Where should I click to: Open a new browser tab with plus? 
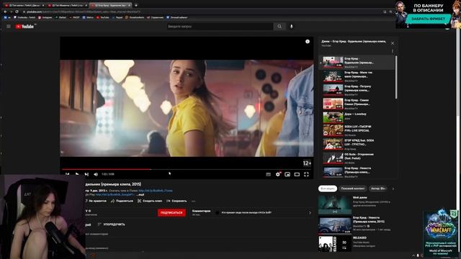click(136, 5)
